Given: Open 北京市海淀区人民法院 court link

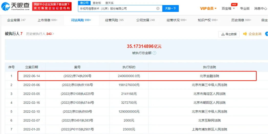Looking at the screenshot, I should tap(209, 94).
